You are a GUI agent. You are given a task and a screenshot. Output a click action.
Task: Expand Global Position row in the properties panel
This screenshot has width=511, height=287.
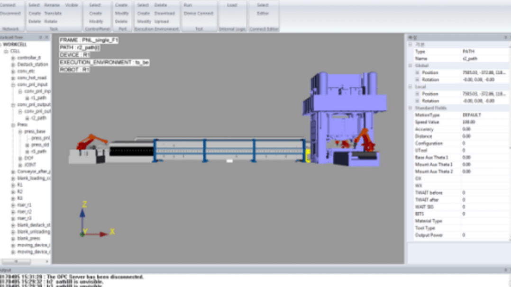click(417, 72)
